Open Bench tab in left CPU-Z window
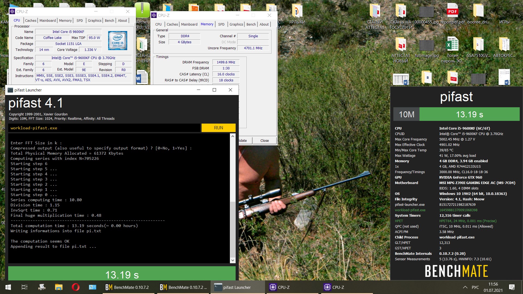The image size is (523, 294). pos(110,20)
